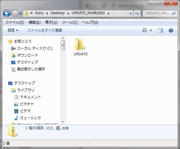Toggle the preview pane icon
Viewport: 180px width, 149px height.
tap(161, 30)
